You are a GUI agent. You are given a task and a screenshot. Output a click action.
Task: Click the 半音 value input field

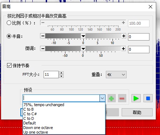(x=139, y=37)
